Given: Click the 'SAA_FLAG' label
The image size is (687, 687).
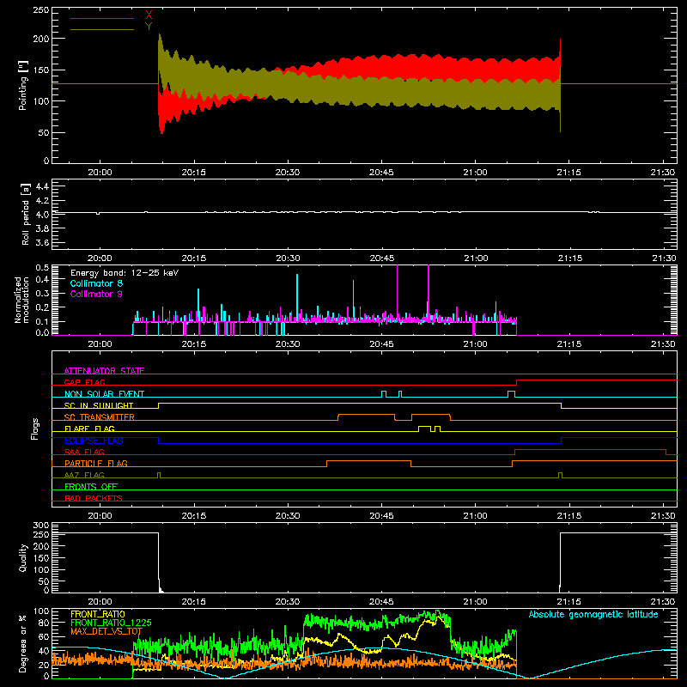Looking at the screenshot, I should point(84,452).
